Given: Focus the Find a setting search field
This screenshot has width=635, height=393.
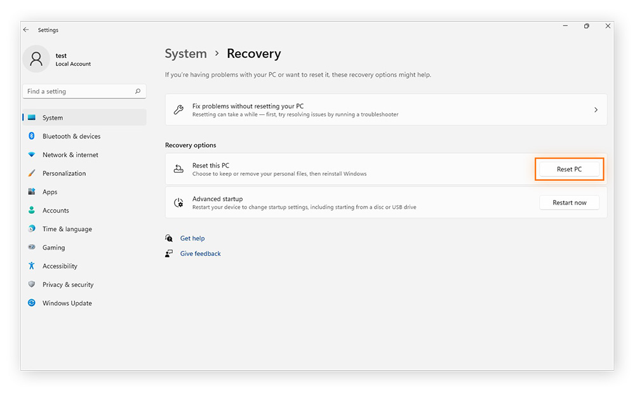Looking at the screenshot, I should [x=84, y=91].
